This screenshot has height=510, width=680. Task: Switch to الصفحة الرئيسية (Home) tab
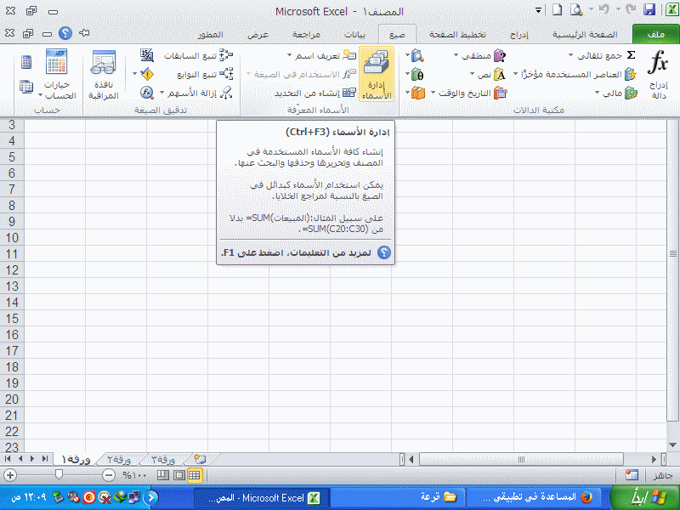[585, 34]
